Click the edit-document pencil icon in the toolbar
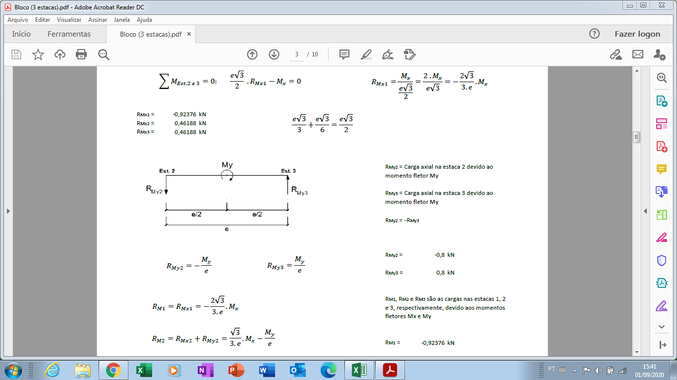This screenshot has width=677, height=380. [409, 54]
